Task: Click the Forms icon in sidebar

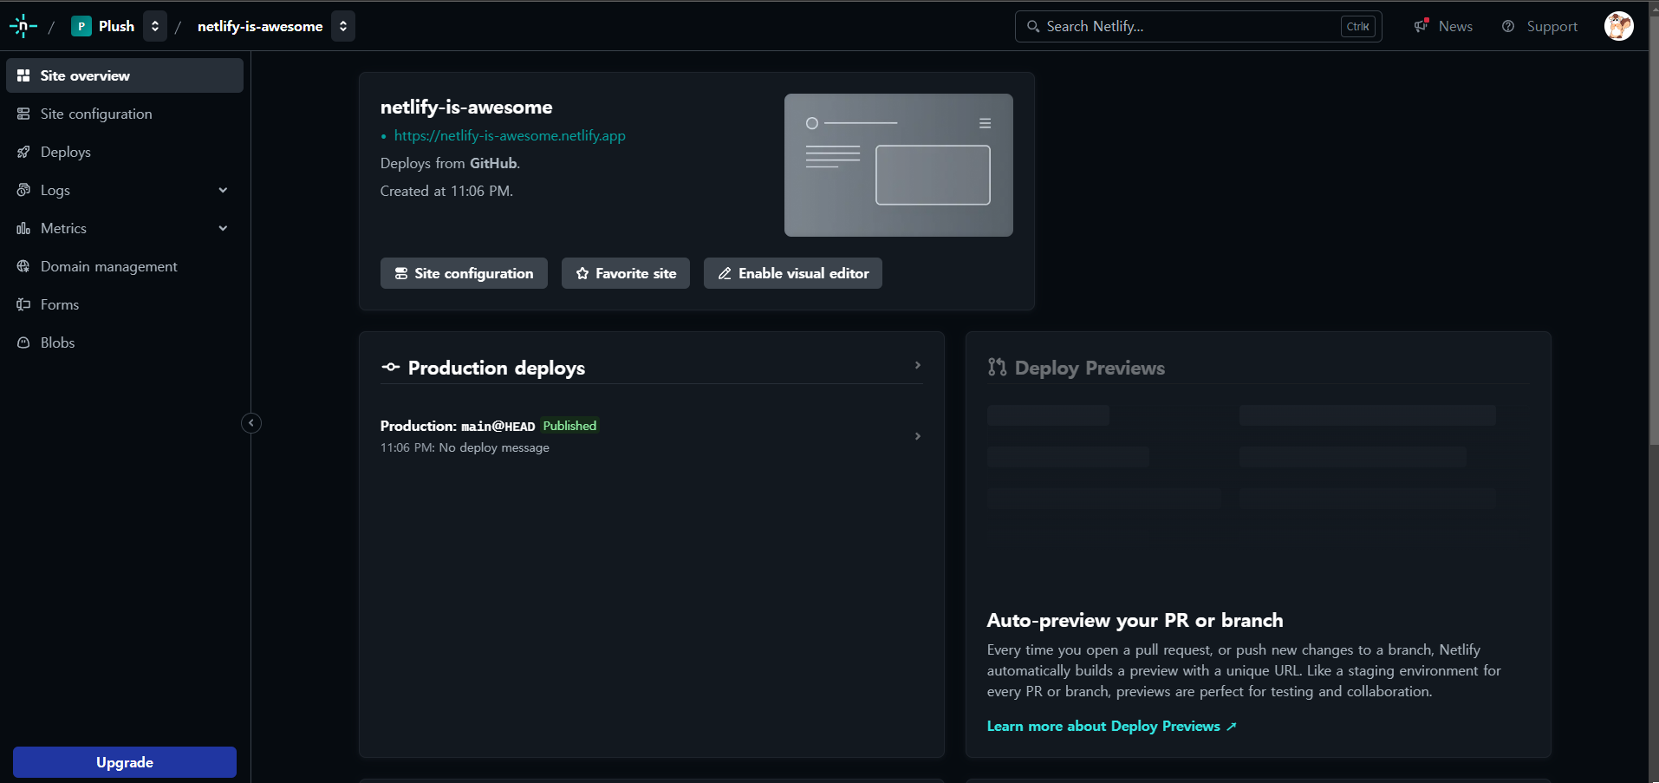Action: (x=23, y=304)
